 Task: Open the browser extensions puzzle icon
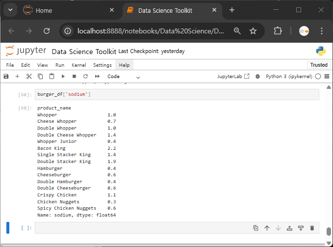click(x=278, y=31)
